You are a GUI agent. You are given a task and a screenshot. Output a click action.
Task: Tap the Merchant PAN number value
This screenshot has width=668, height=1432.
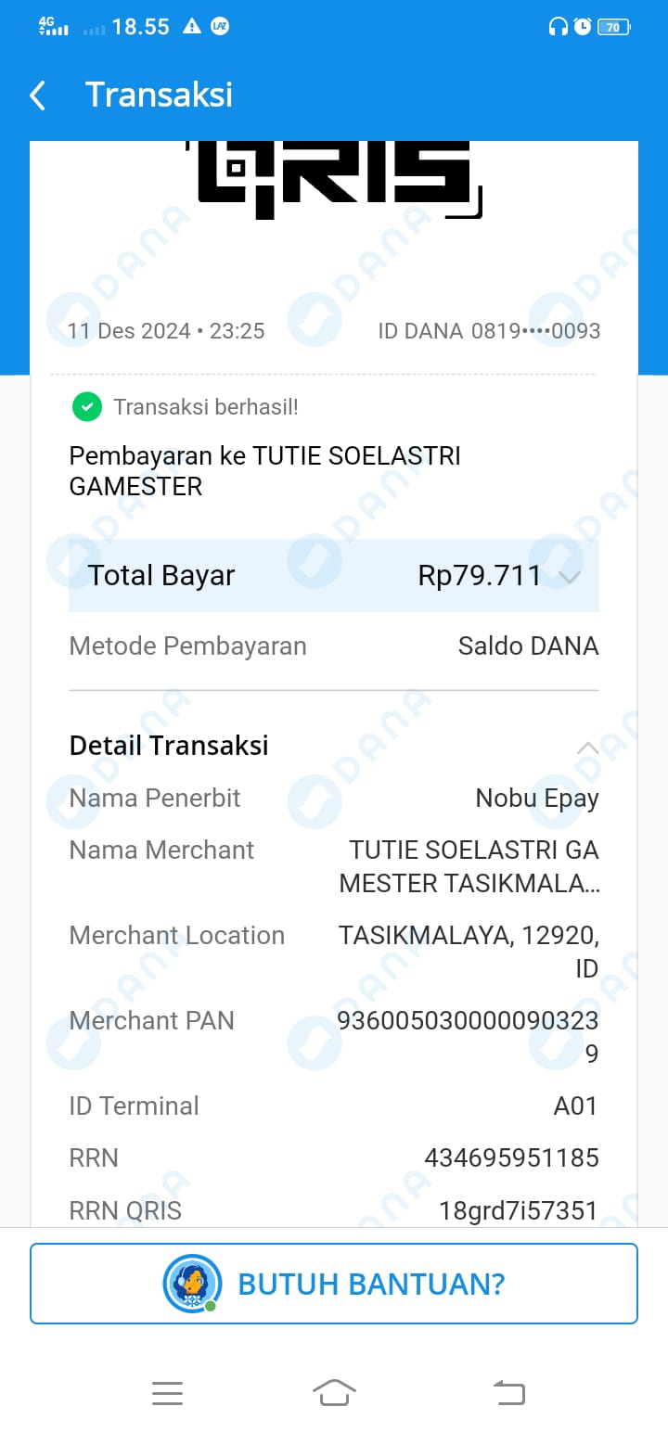click(x=469, y=1036)
